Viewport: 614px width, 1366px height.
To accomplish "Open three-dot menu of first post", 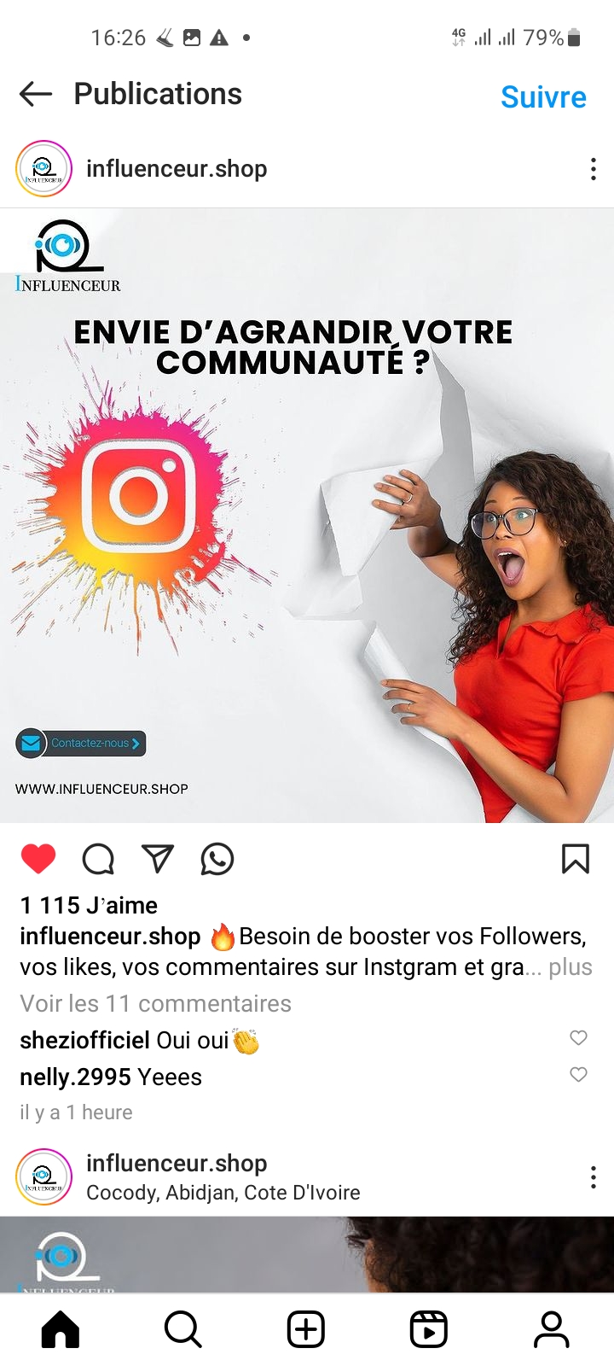I will pyautogui.click(x=593, y=169).
